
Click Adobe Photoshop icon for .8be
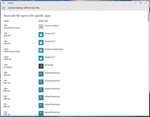[x=41, y=90]
